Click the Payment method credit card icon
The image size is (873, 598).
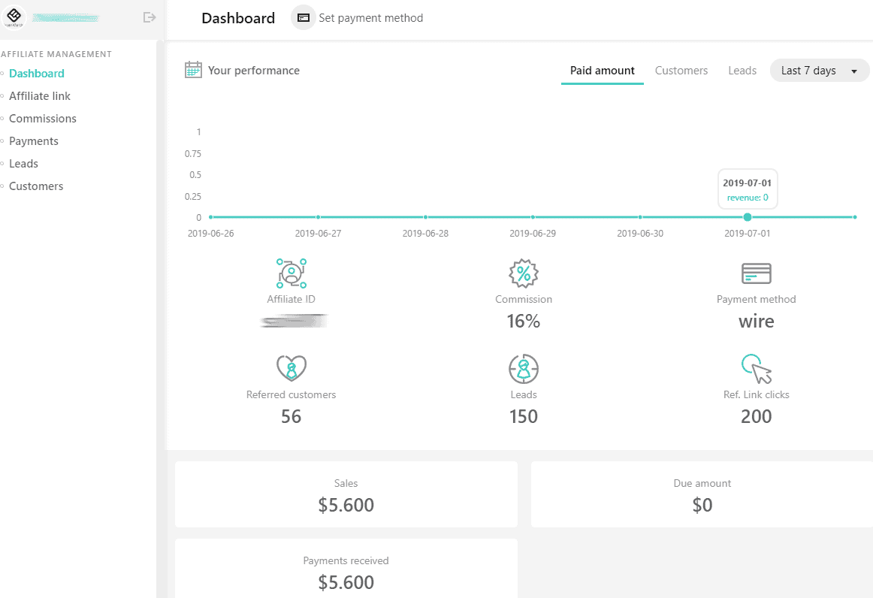(756, 273)
